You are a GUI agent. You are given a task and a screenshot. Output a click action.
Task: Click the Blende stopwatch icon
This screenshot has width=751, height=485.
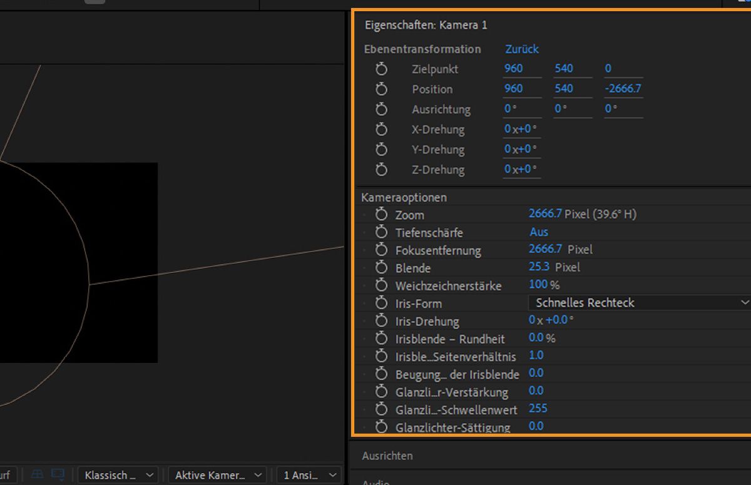click(382, 268)
